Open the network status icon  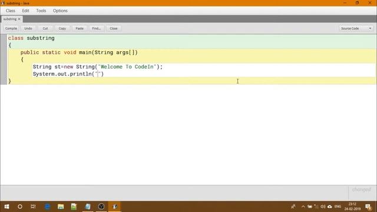pos(316,207)
